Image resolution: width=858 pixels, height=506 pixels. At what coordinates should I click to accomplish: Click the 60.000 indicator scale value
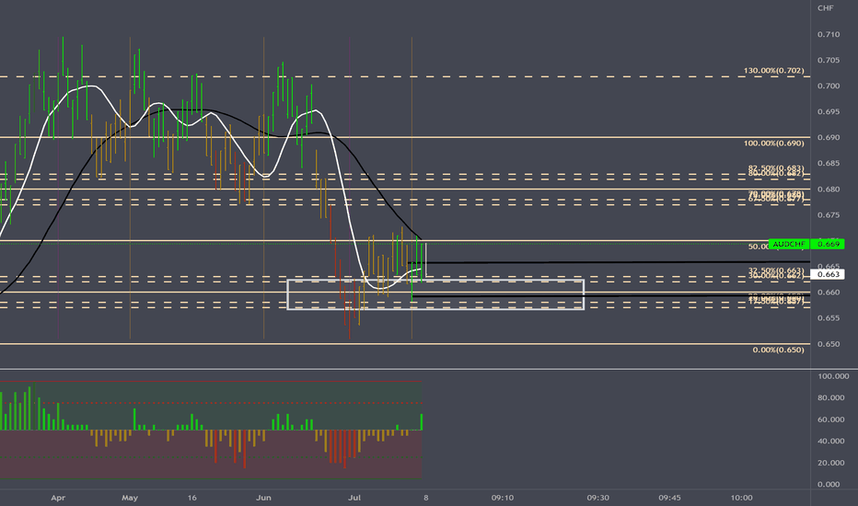(831, 420)
